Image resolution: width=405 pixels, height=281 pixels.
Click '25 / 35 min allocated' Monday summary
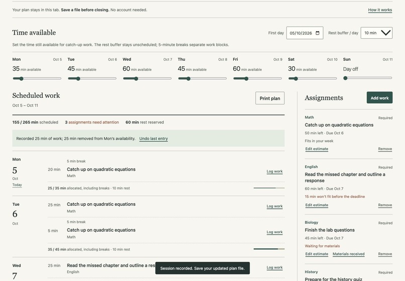(x=88, y=188)
